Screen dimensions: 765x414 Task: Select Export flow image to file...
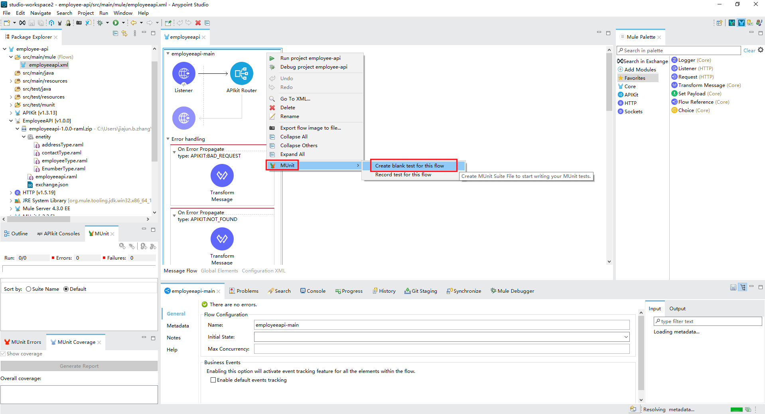[310, 128]
